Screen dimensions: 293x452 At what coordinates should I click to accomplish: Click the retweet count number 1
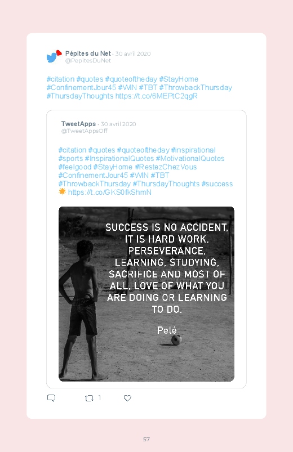[x=100, y=398]
